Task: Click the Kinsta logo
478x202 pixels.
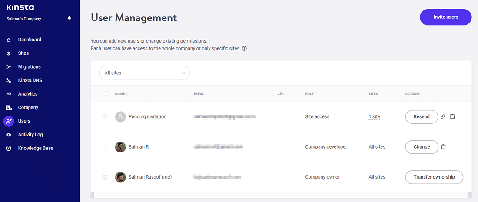Action: point(20,7)
